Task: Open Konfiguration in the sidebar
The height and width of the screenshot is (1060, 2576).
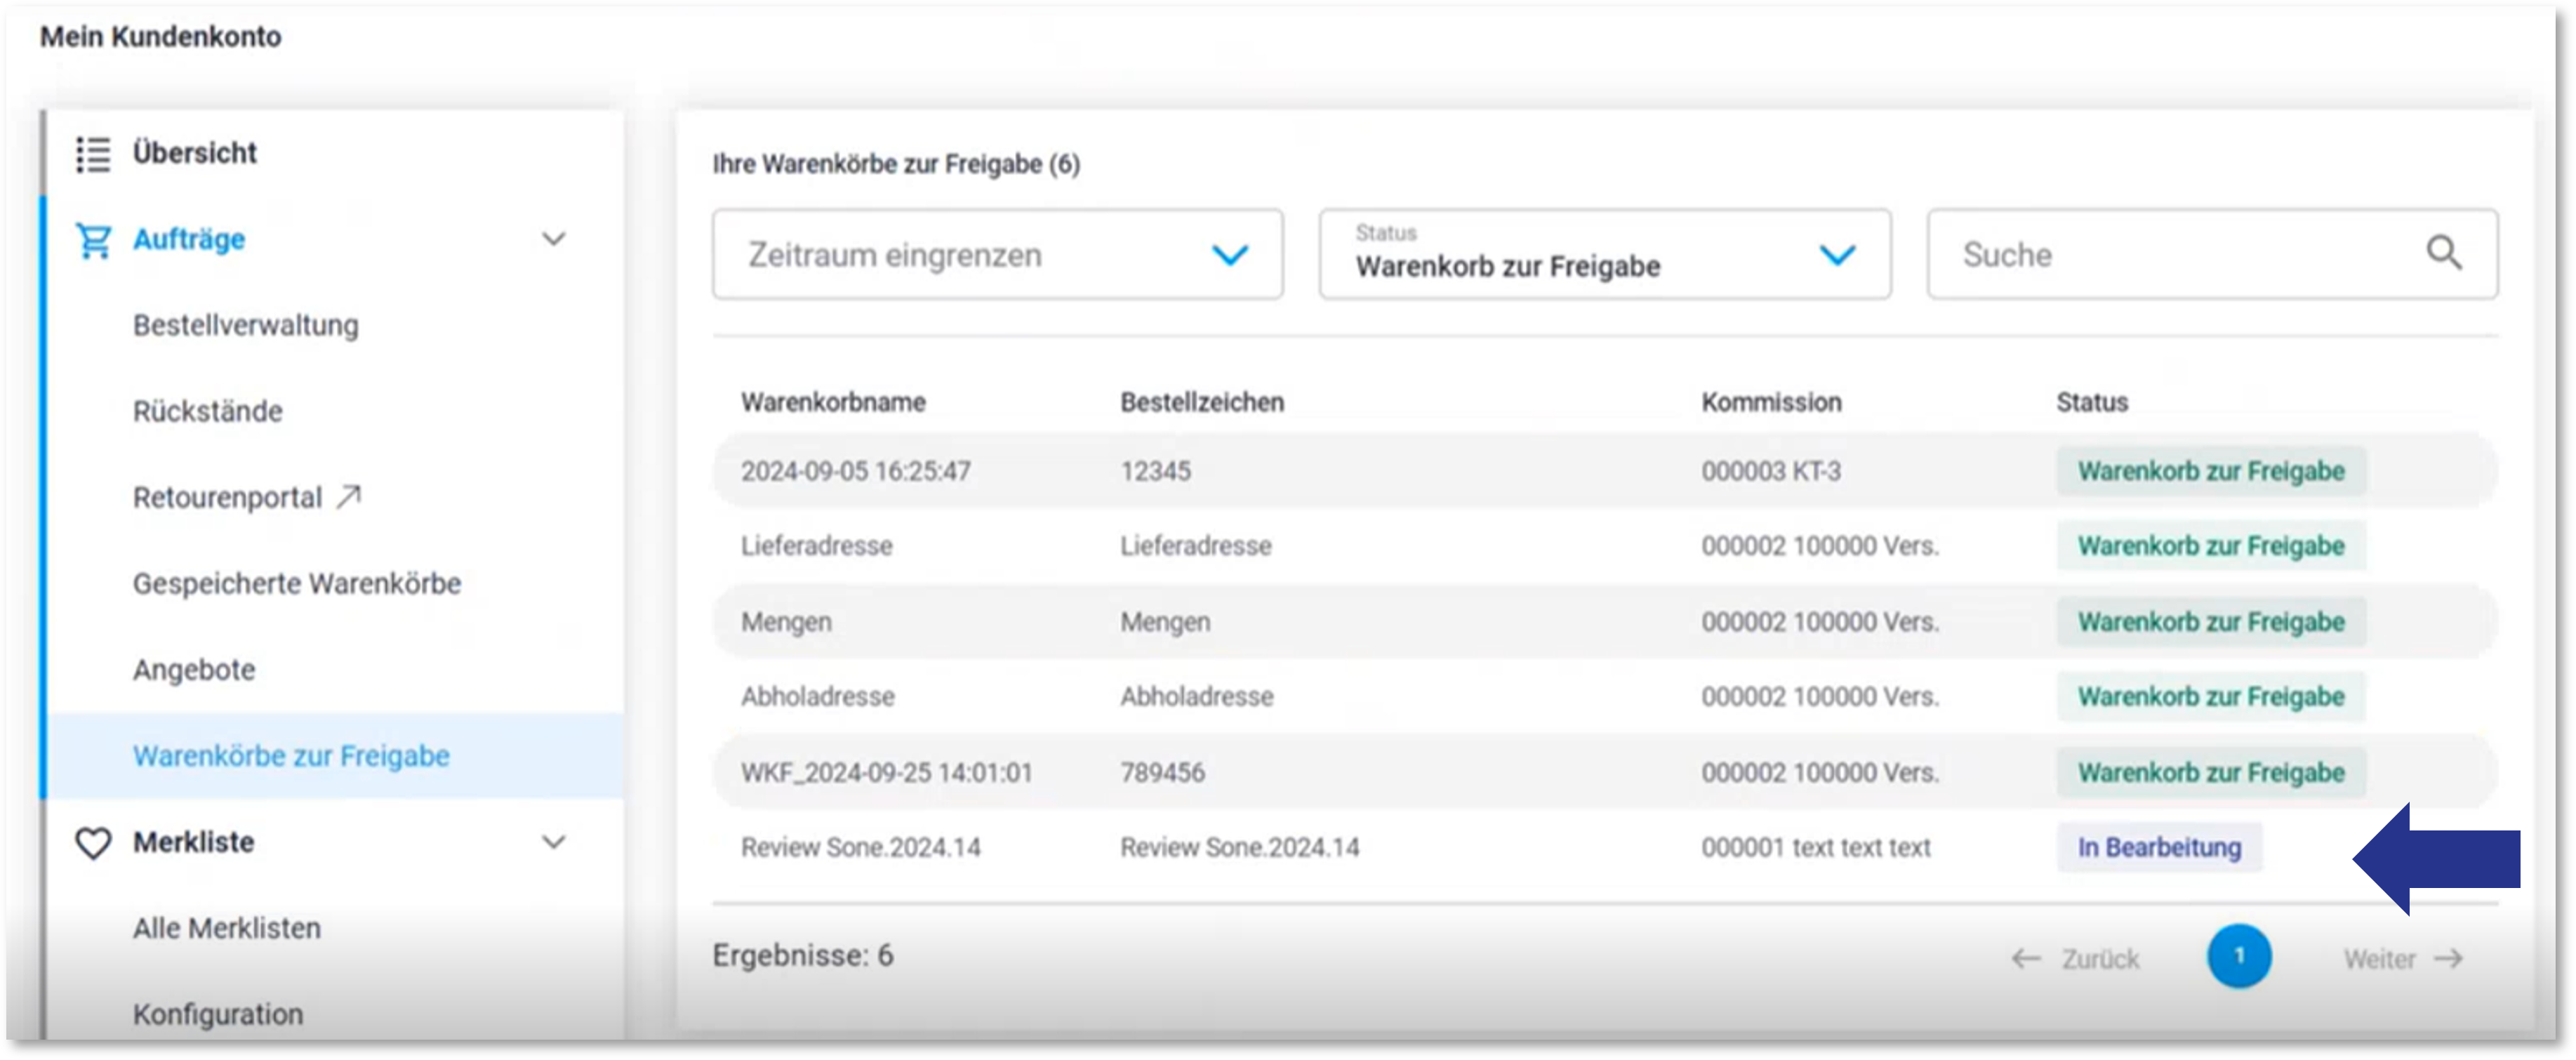Action: [218, 1015]
